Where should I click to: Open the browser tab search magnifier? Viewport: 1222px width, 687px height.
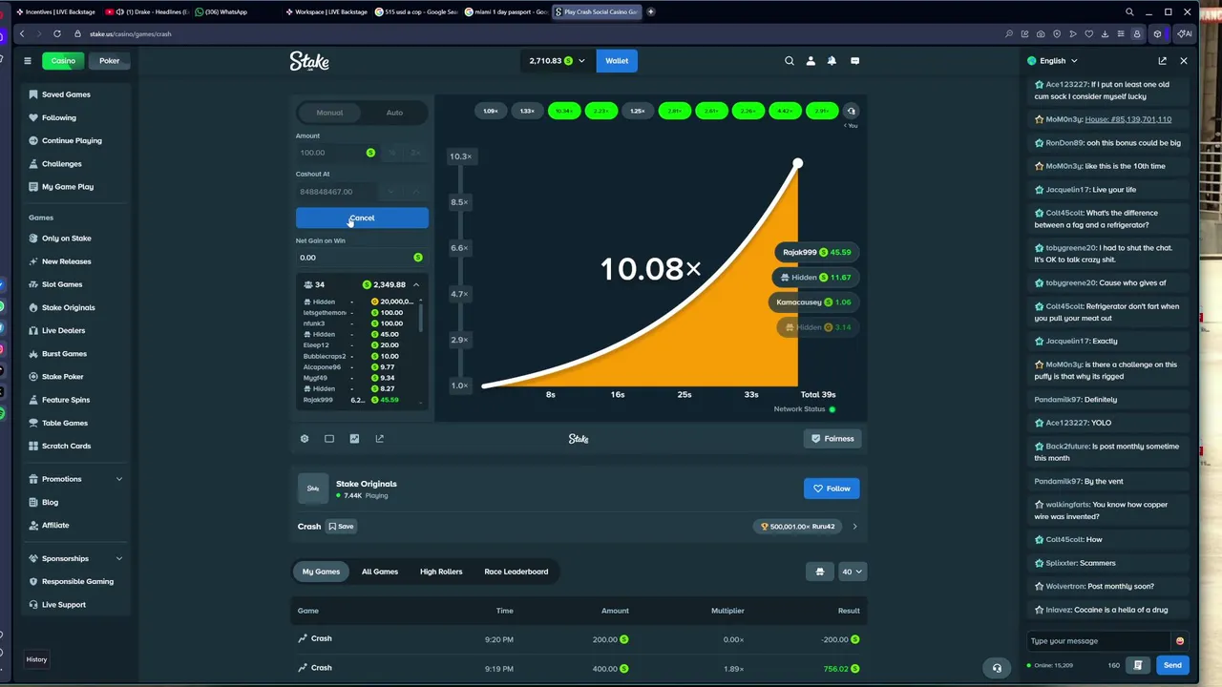click(1129, 12)
